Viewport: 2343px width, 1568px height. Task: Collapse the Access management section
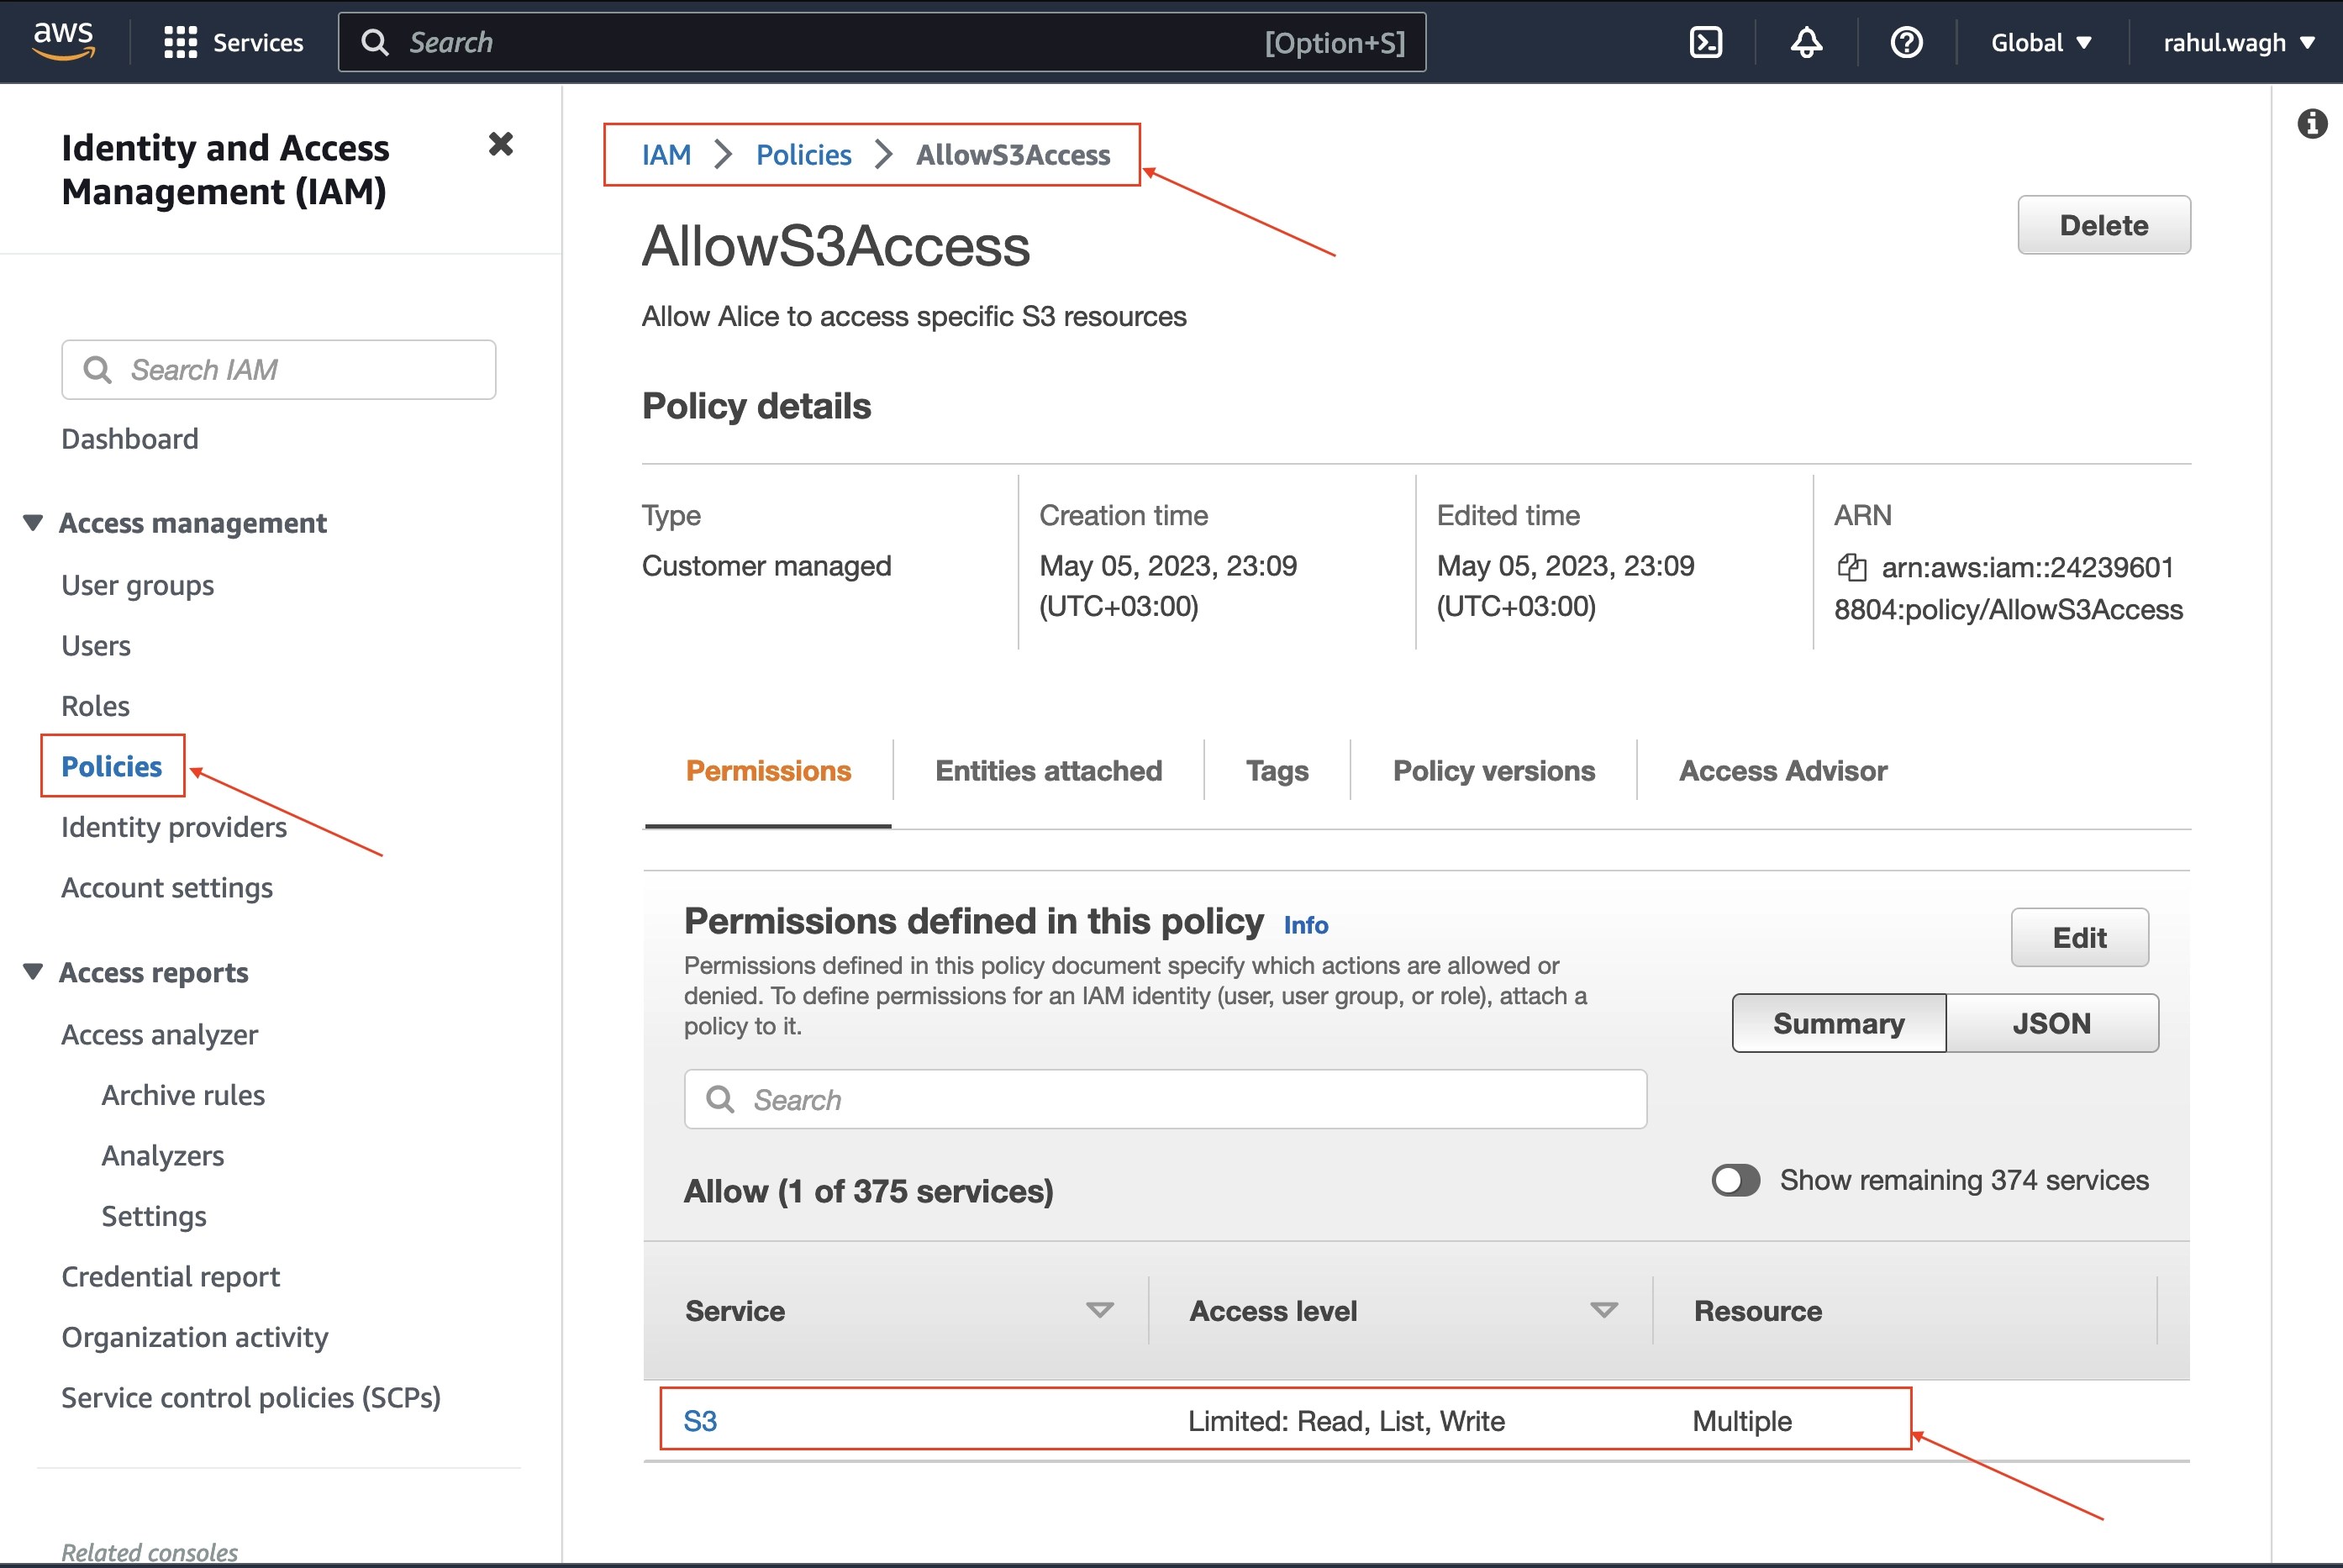pyautogui.click(x=33, y=521)
